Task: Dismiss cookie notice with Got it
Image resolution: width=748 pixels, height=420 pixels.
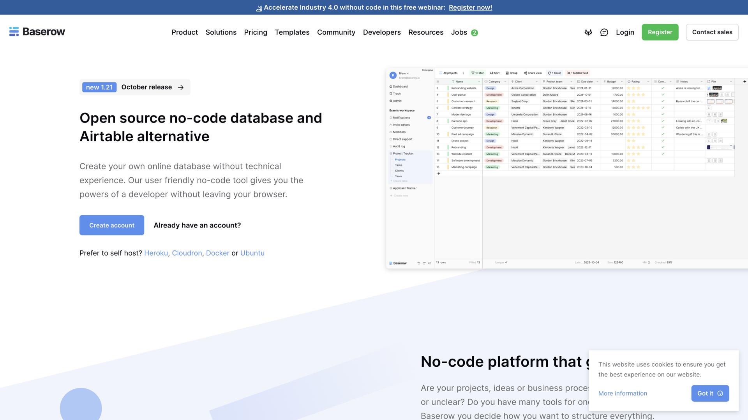Action: pos(710,393)
